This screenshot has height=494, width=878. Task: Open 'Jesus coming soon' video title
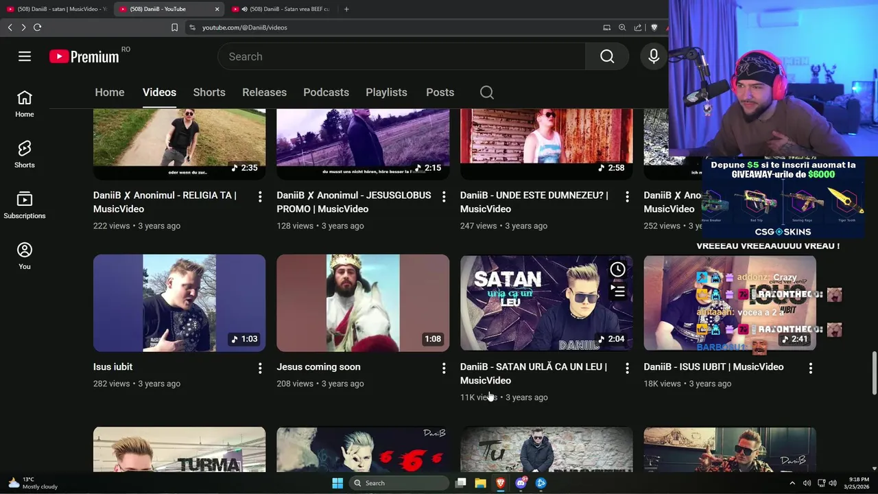[x=319, y=367]
